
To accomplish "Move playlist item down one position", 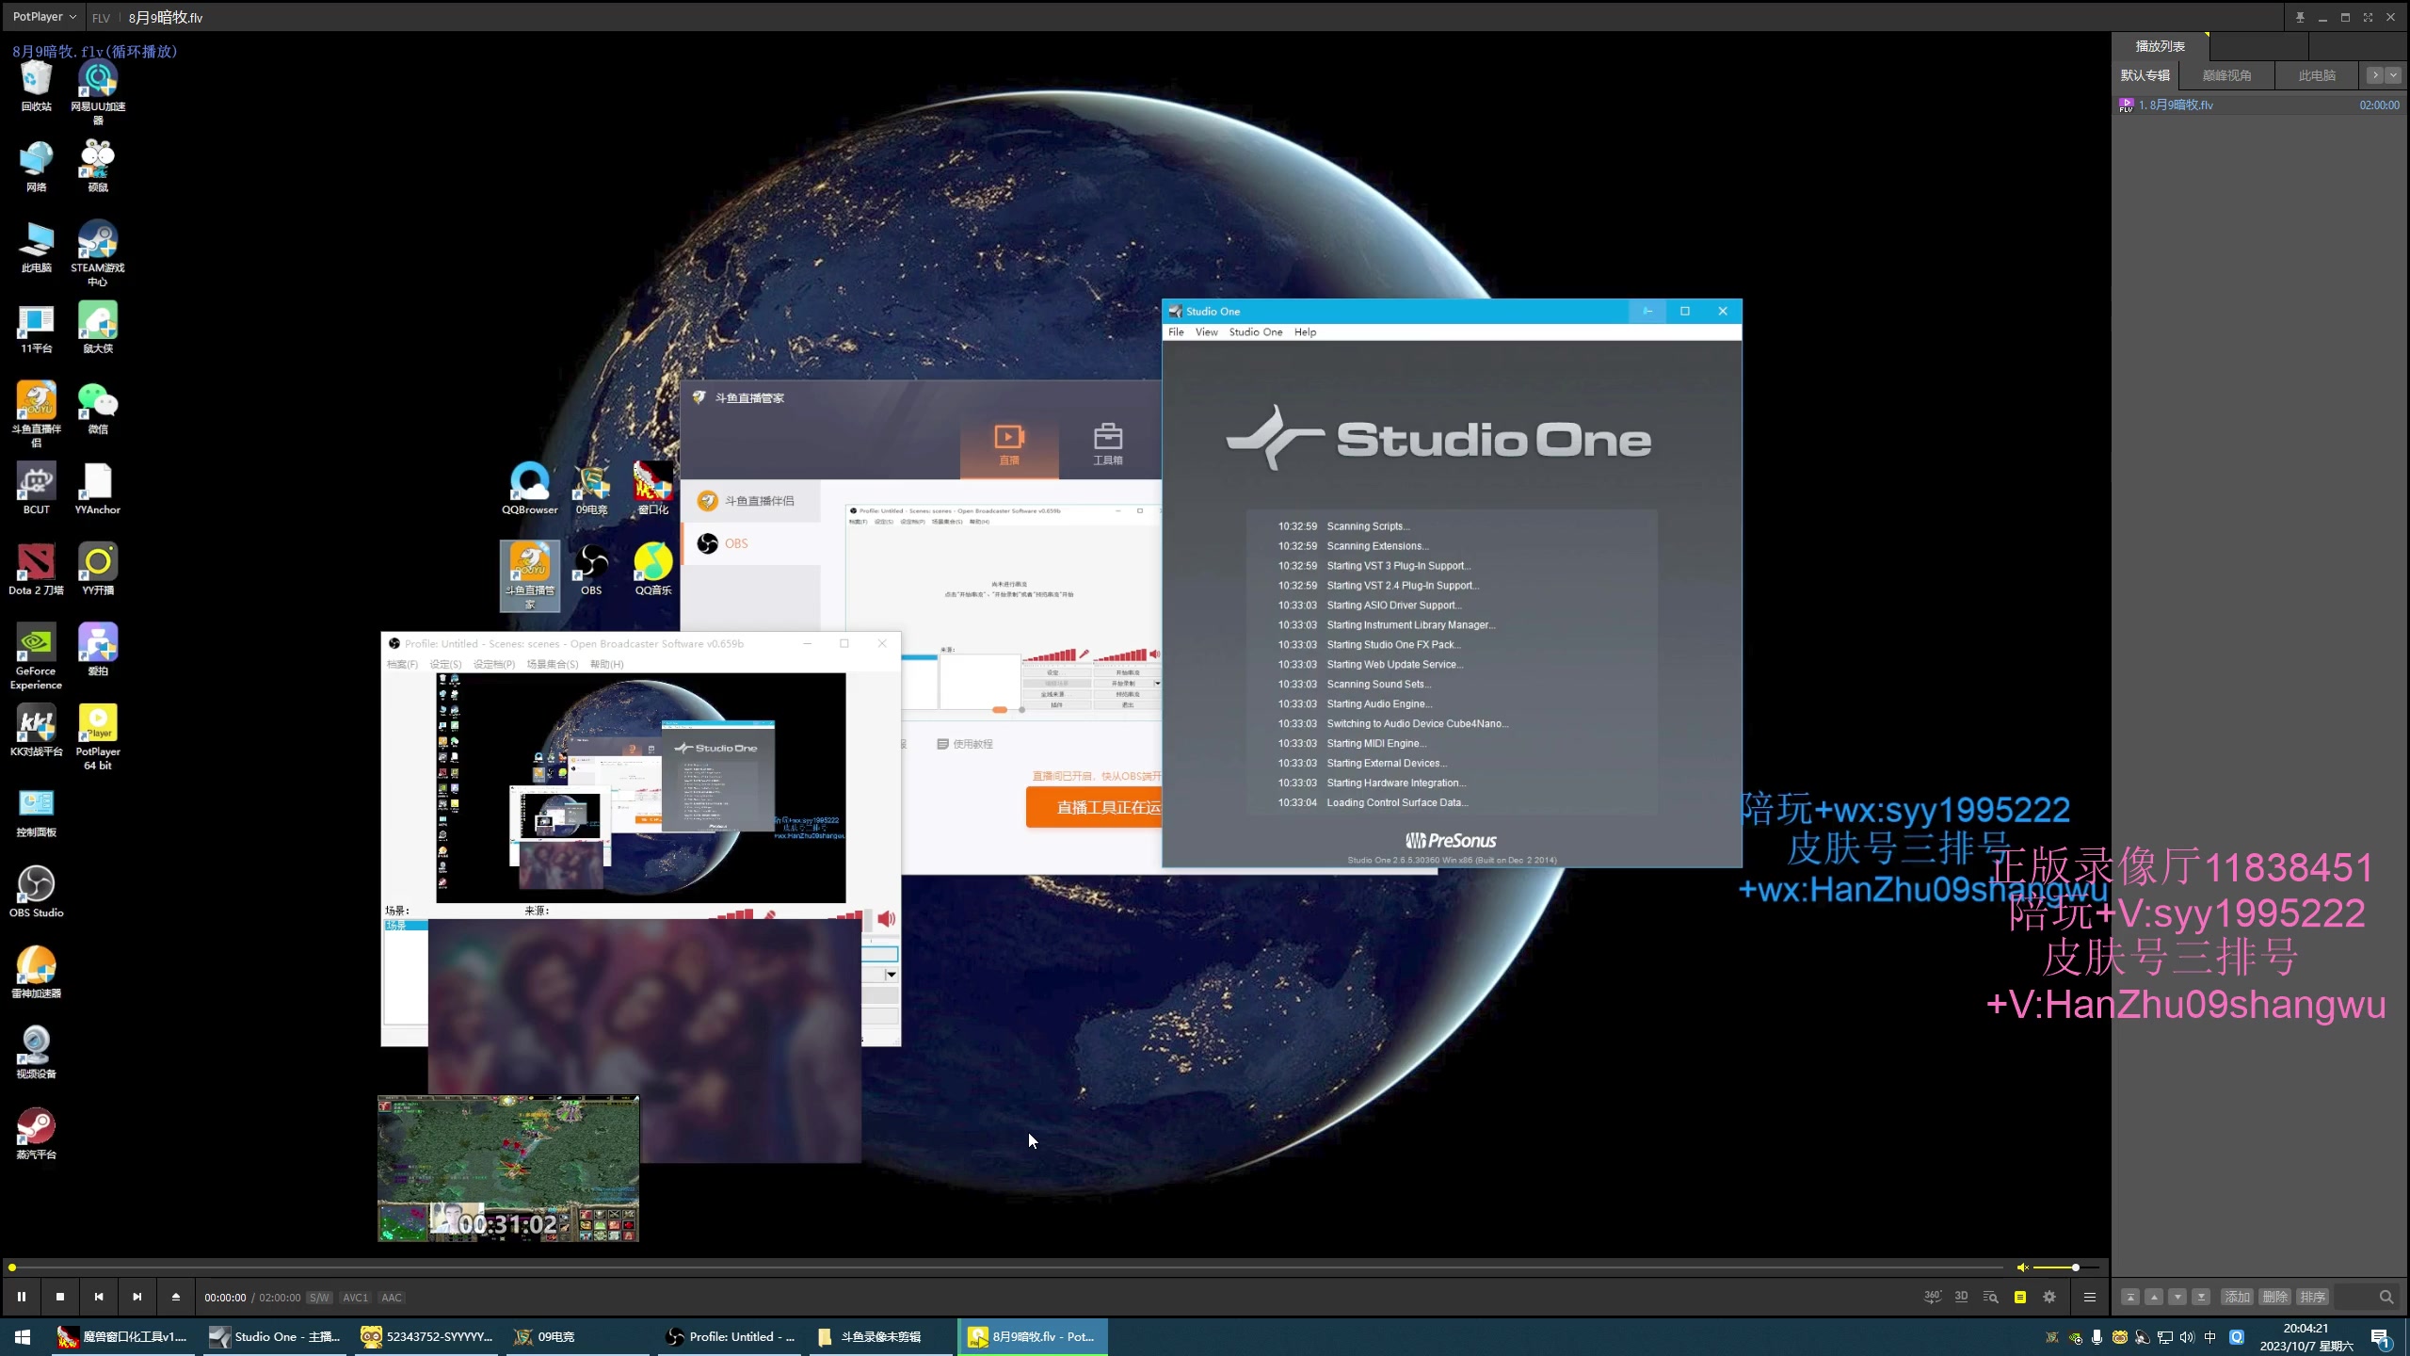I will [x=2177, y=1297].
